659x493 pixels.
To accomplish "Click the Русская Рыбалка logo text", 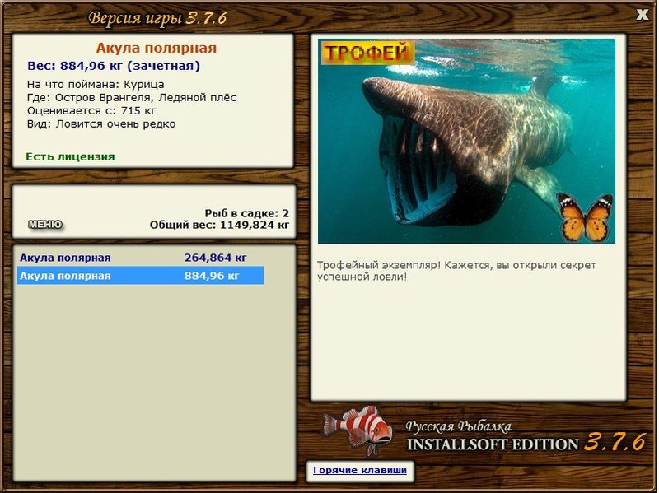I will click(459, 426).
